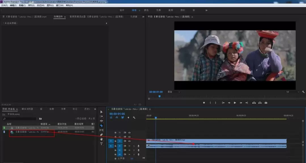Image resolution: width=306 pixels, height=163 pixels.
Task: Click the Add Marker button in Program monitor
Action: 204,103
